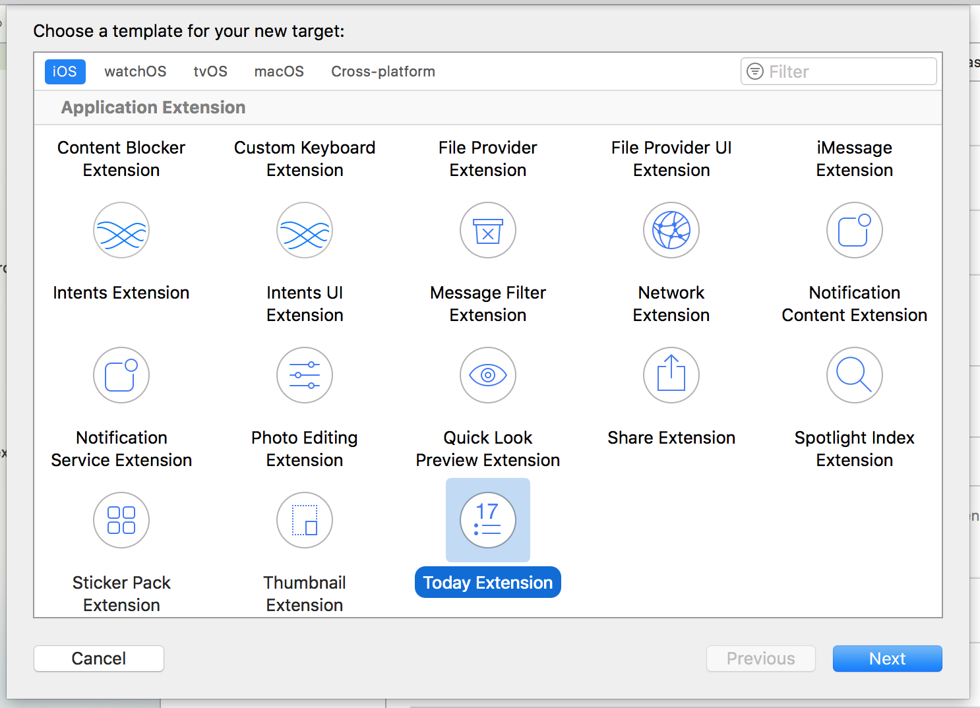Image resolution: width=980 pixels, height=708 pixels.
Task: Choose the Intents UI Extension icon
Action: click(x=305, y=230)
